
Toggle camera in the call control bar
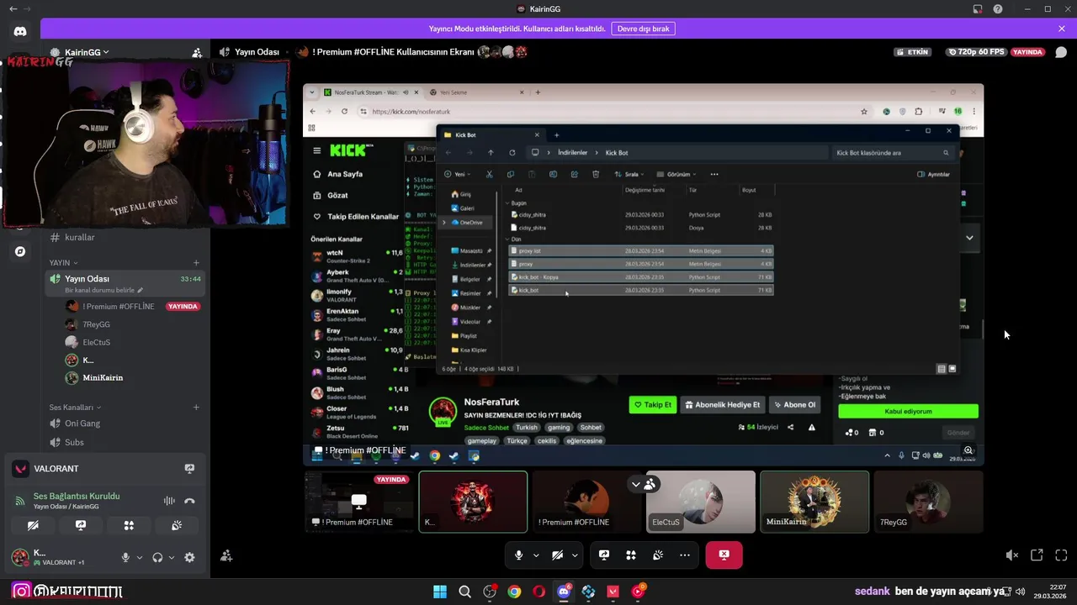(557, 555)
